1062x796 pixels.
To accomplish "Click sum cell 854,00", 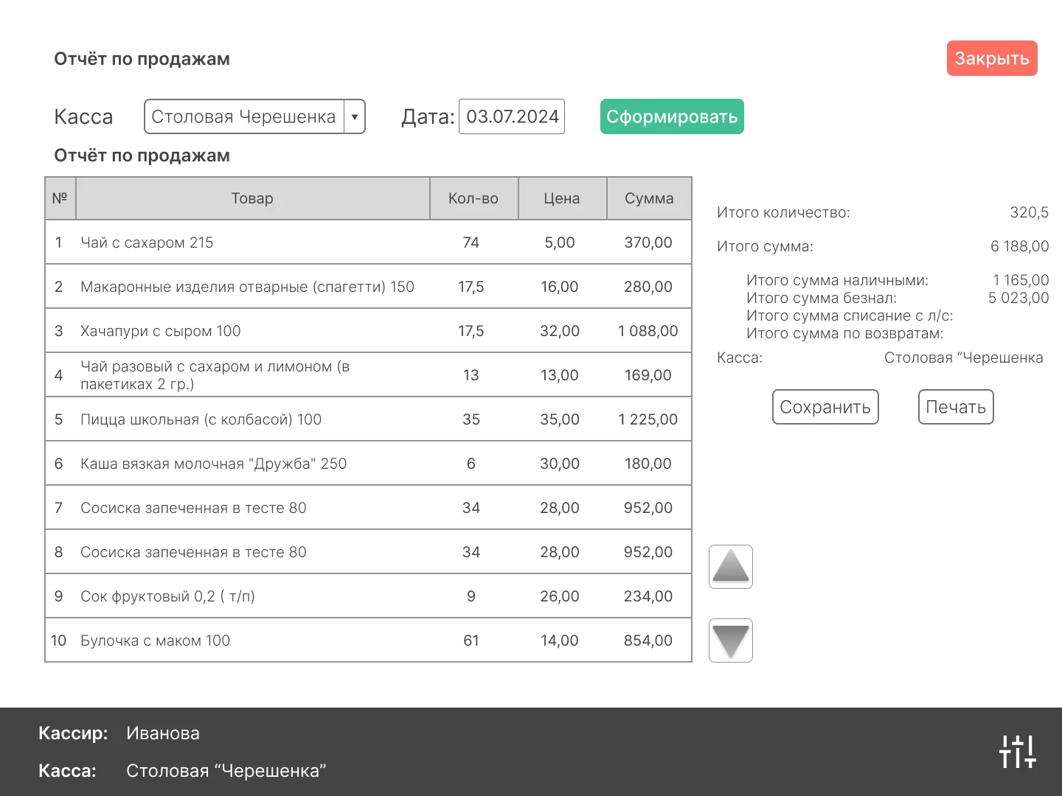I will 648,640.
